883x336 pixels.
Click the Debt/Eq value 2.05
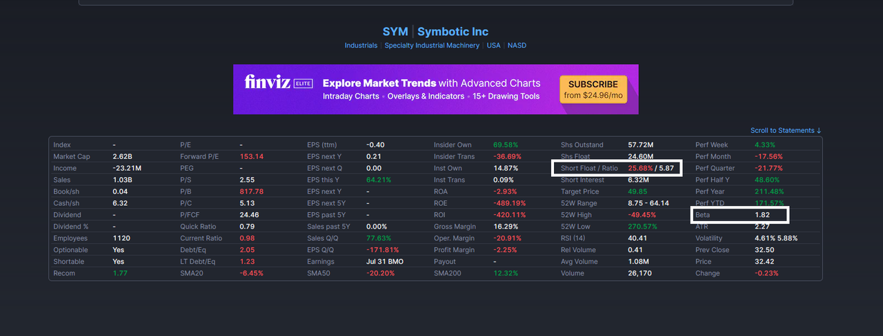[247, 250]
